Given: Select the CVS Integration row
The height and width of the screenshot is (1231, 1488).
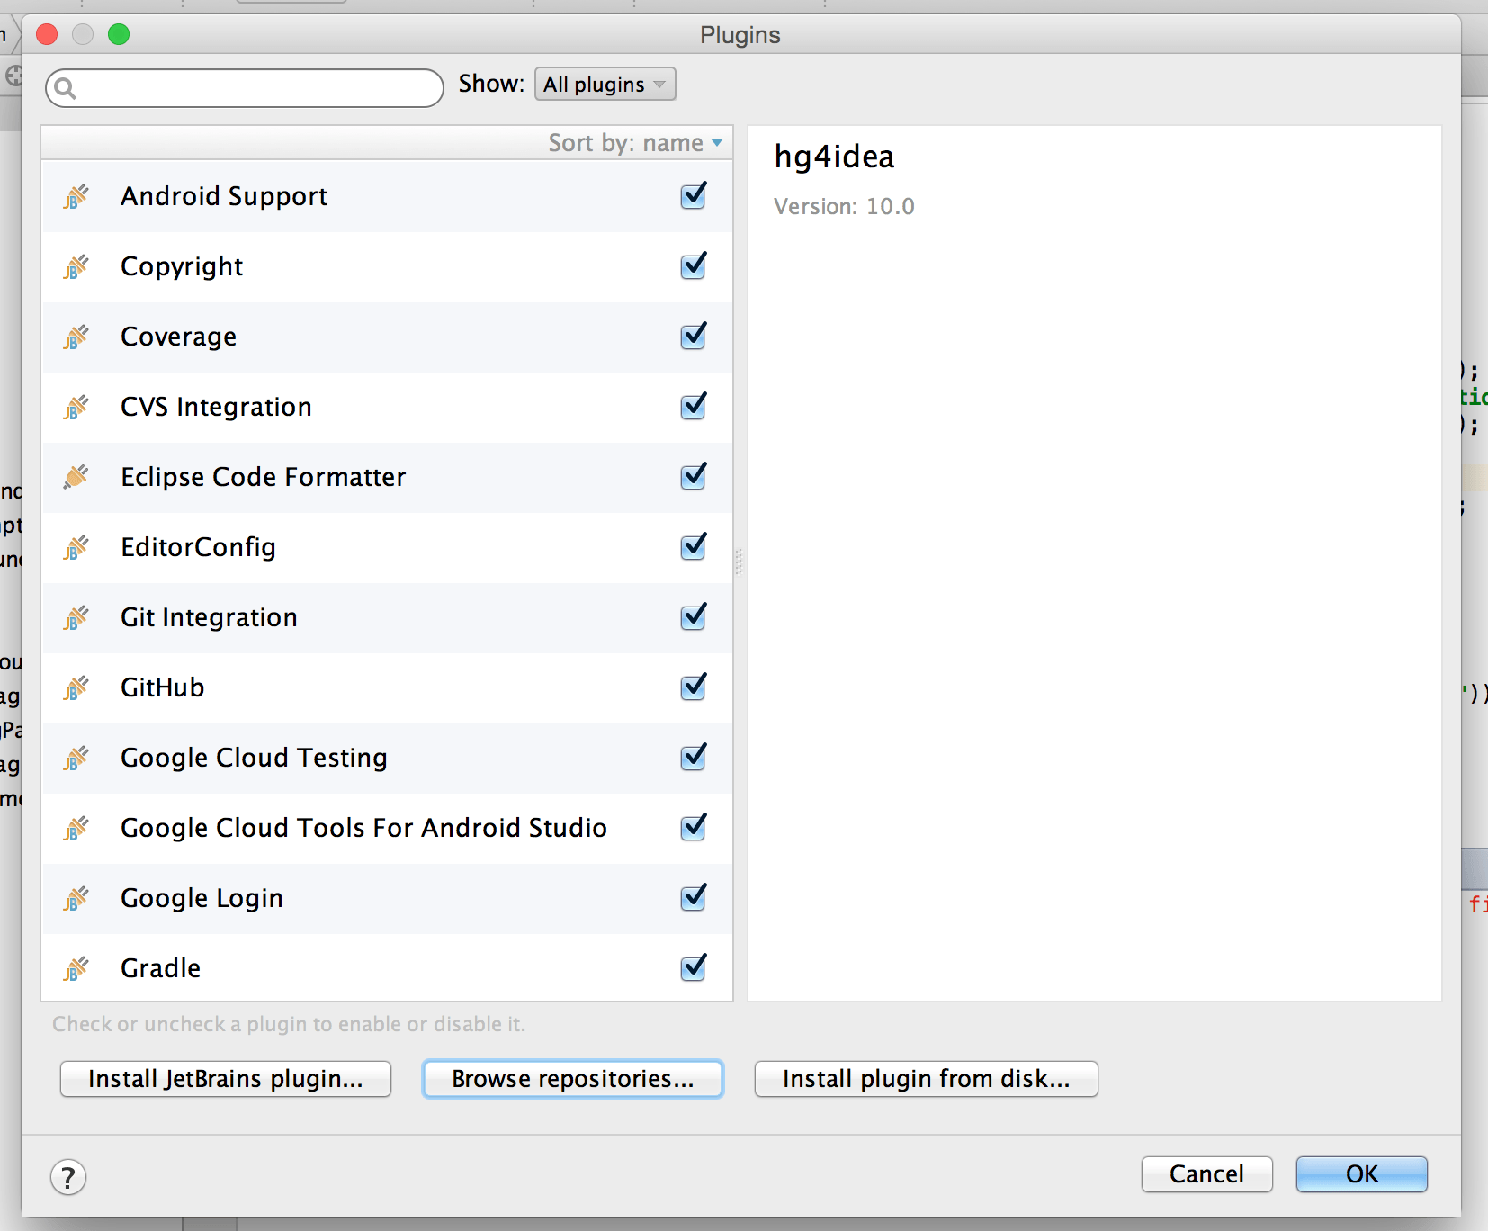Looking at the screenshot, I should point(387,407).
